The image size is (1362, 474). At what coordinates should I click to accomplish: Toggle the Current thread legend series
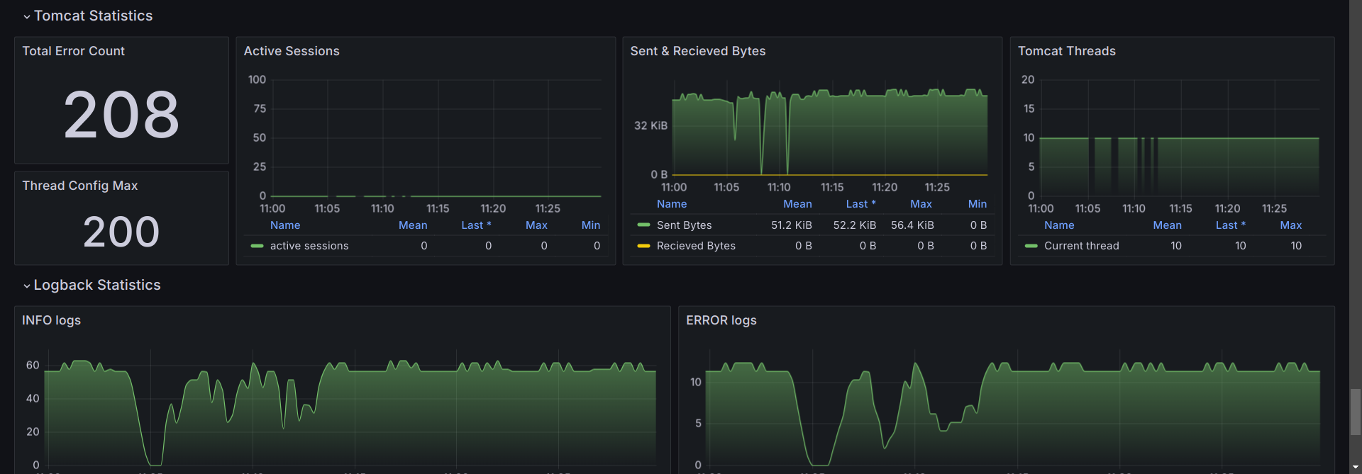coord(1082,246)
